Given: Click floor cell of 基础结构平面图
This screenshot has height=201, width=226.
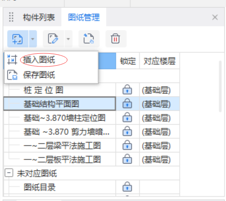Looking at the screenshot, I should (160, 104).
